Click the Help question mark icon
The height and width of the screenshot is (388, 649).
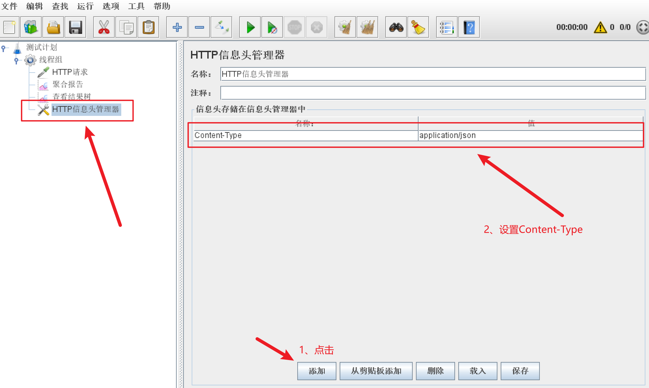coord(469,27)
